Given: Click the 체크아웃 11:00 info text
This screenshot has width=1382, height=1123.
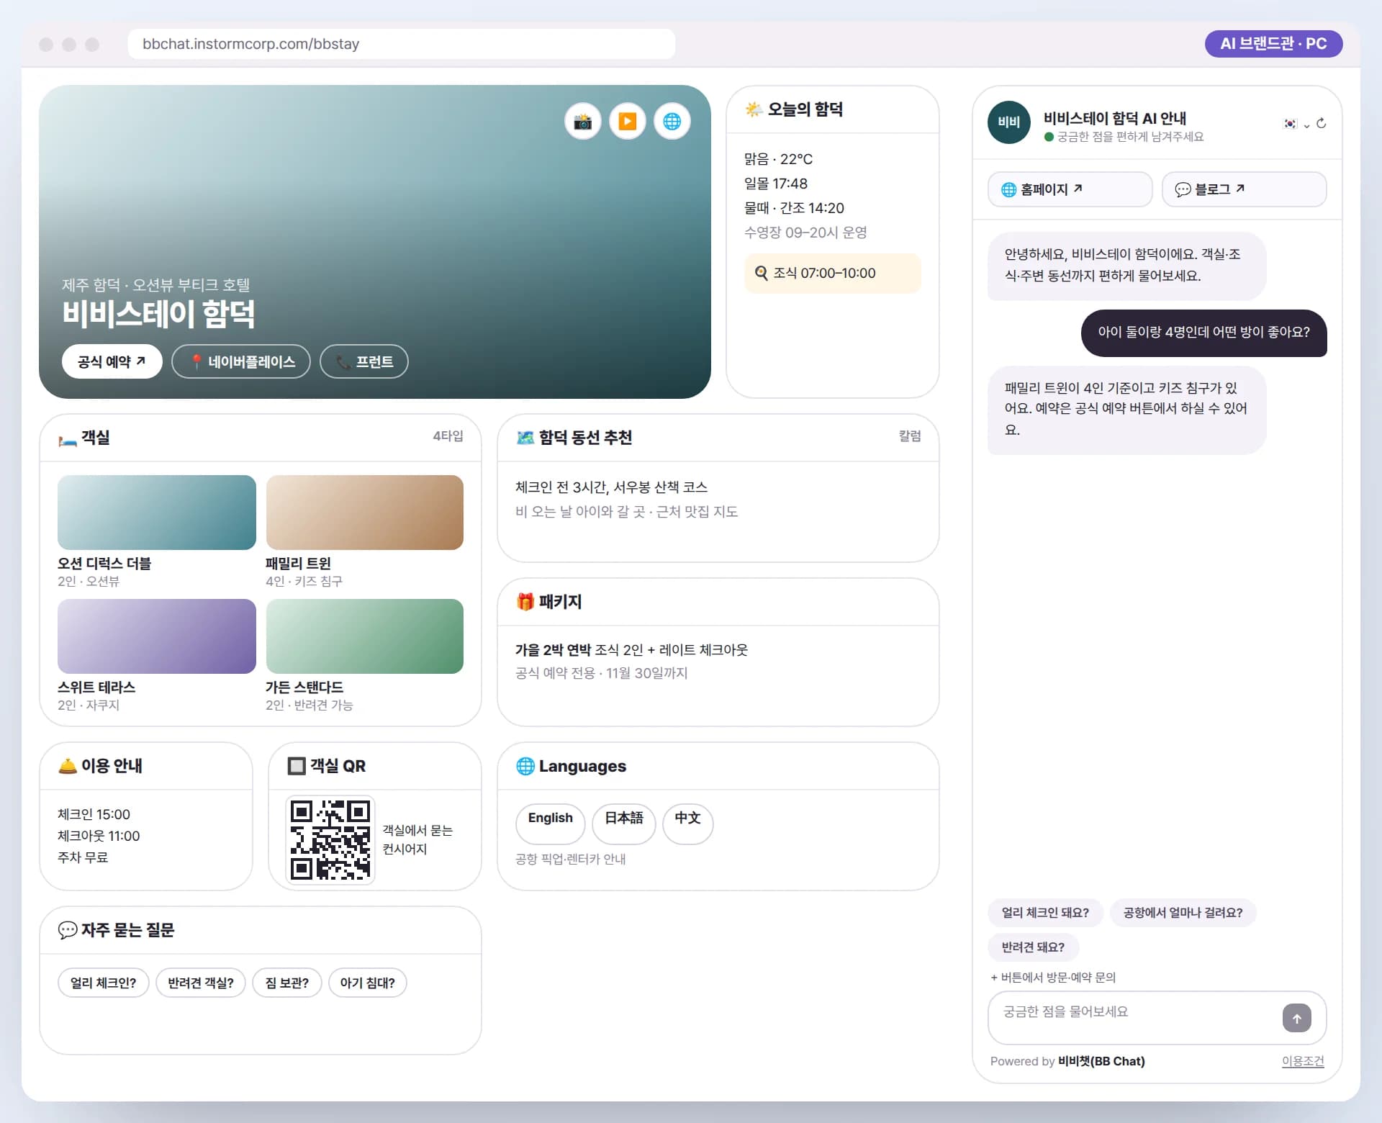Looking at the screenshot, I should pos(99,836).
